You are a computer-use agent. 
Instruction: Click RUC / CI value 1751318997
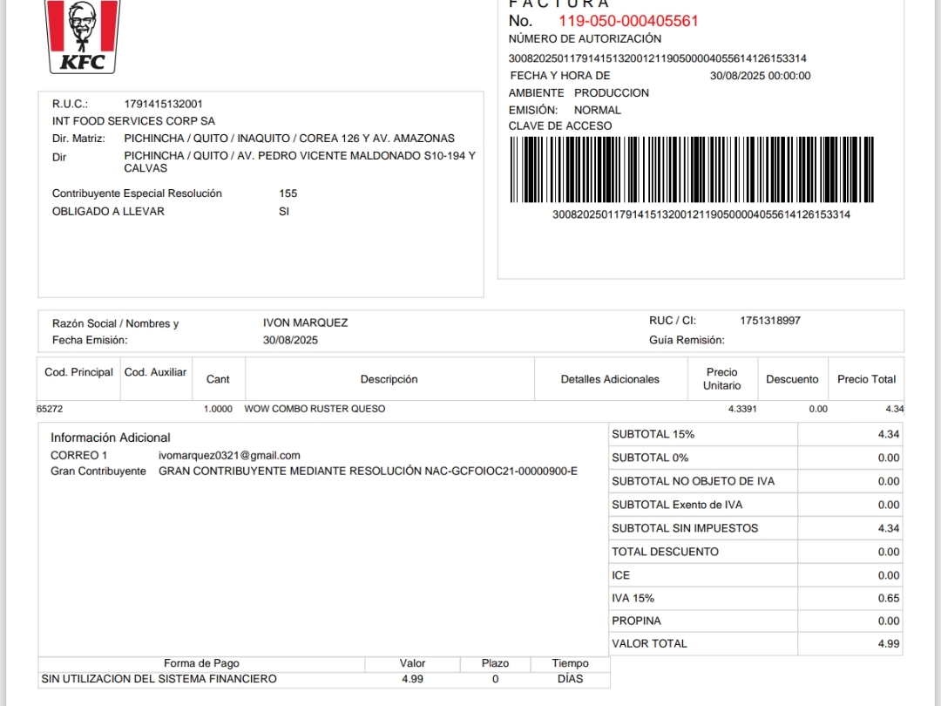click(770, 321)
